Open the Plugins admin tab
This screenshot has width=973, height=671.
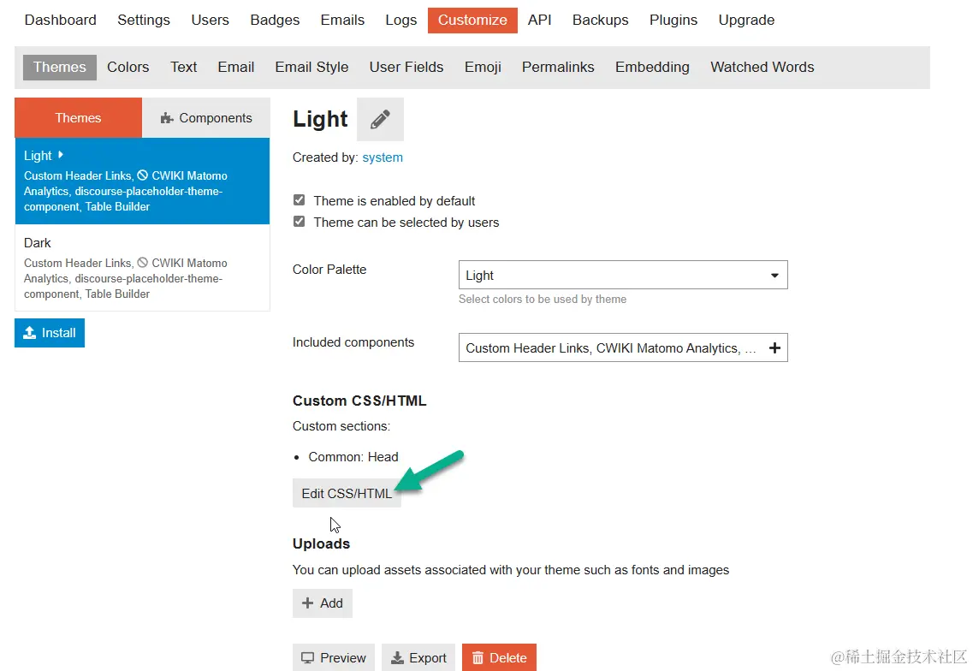[673, 20]
